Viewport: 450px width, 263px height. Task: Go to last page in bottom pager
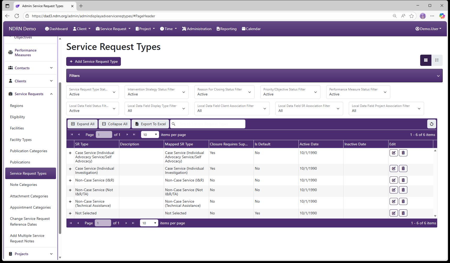[x=133, y=223]
